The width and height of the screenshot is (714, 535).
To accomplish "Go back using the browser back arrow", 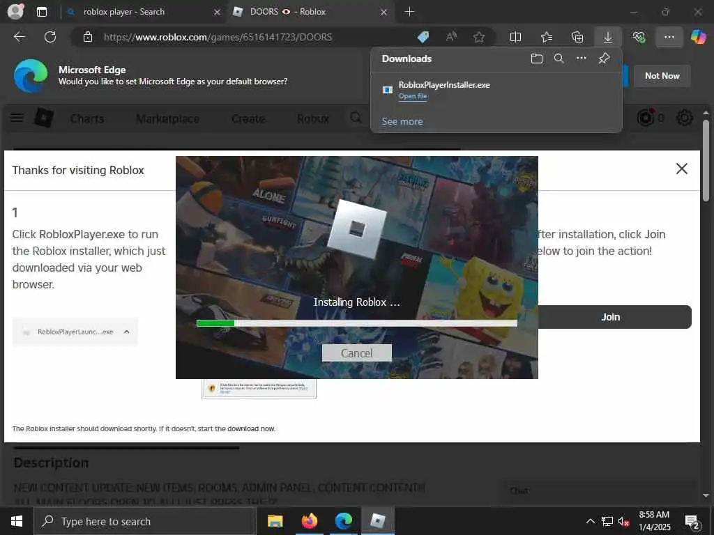I will [19, 37].
